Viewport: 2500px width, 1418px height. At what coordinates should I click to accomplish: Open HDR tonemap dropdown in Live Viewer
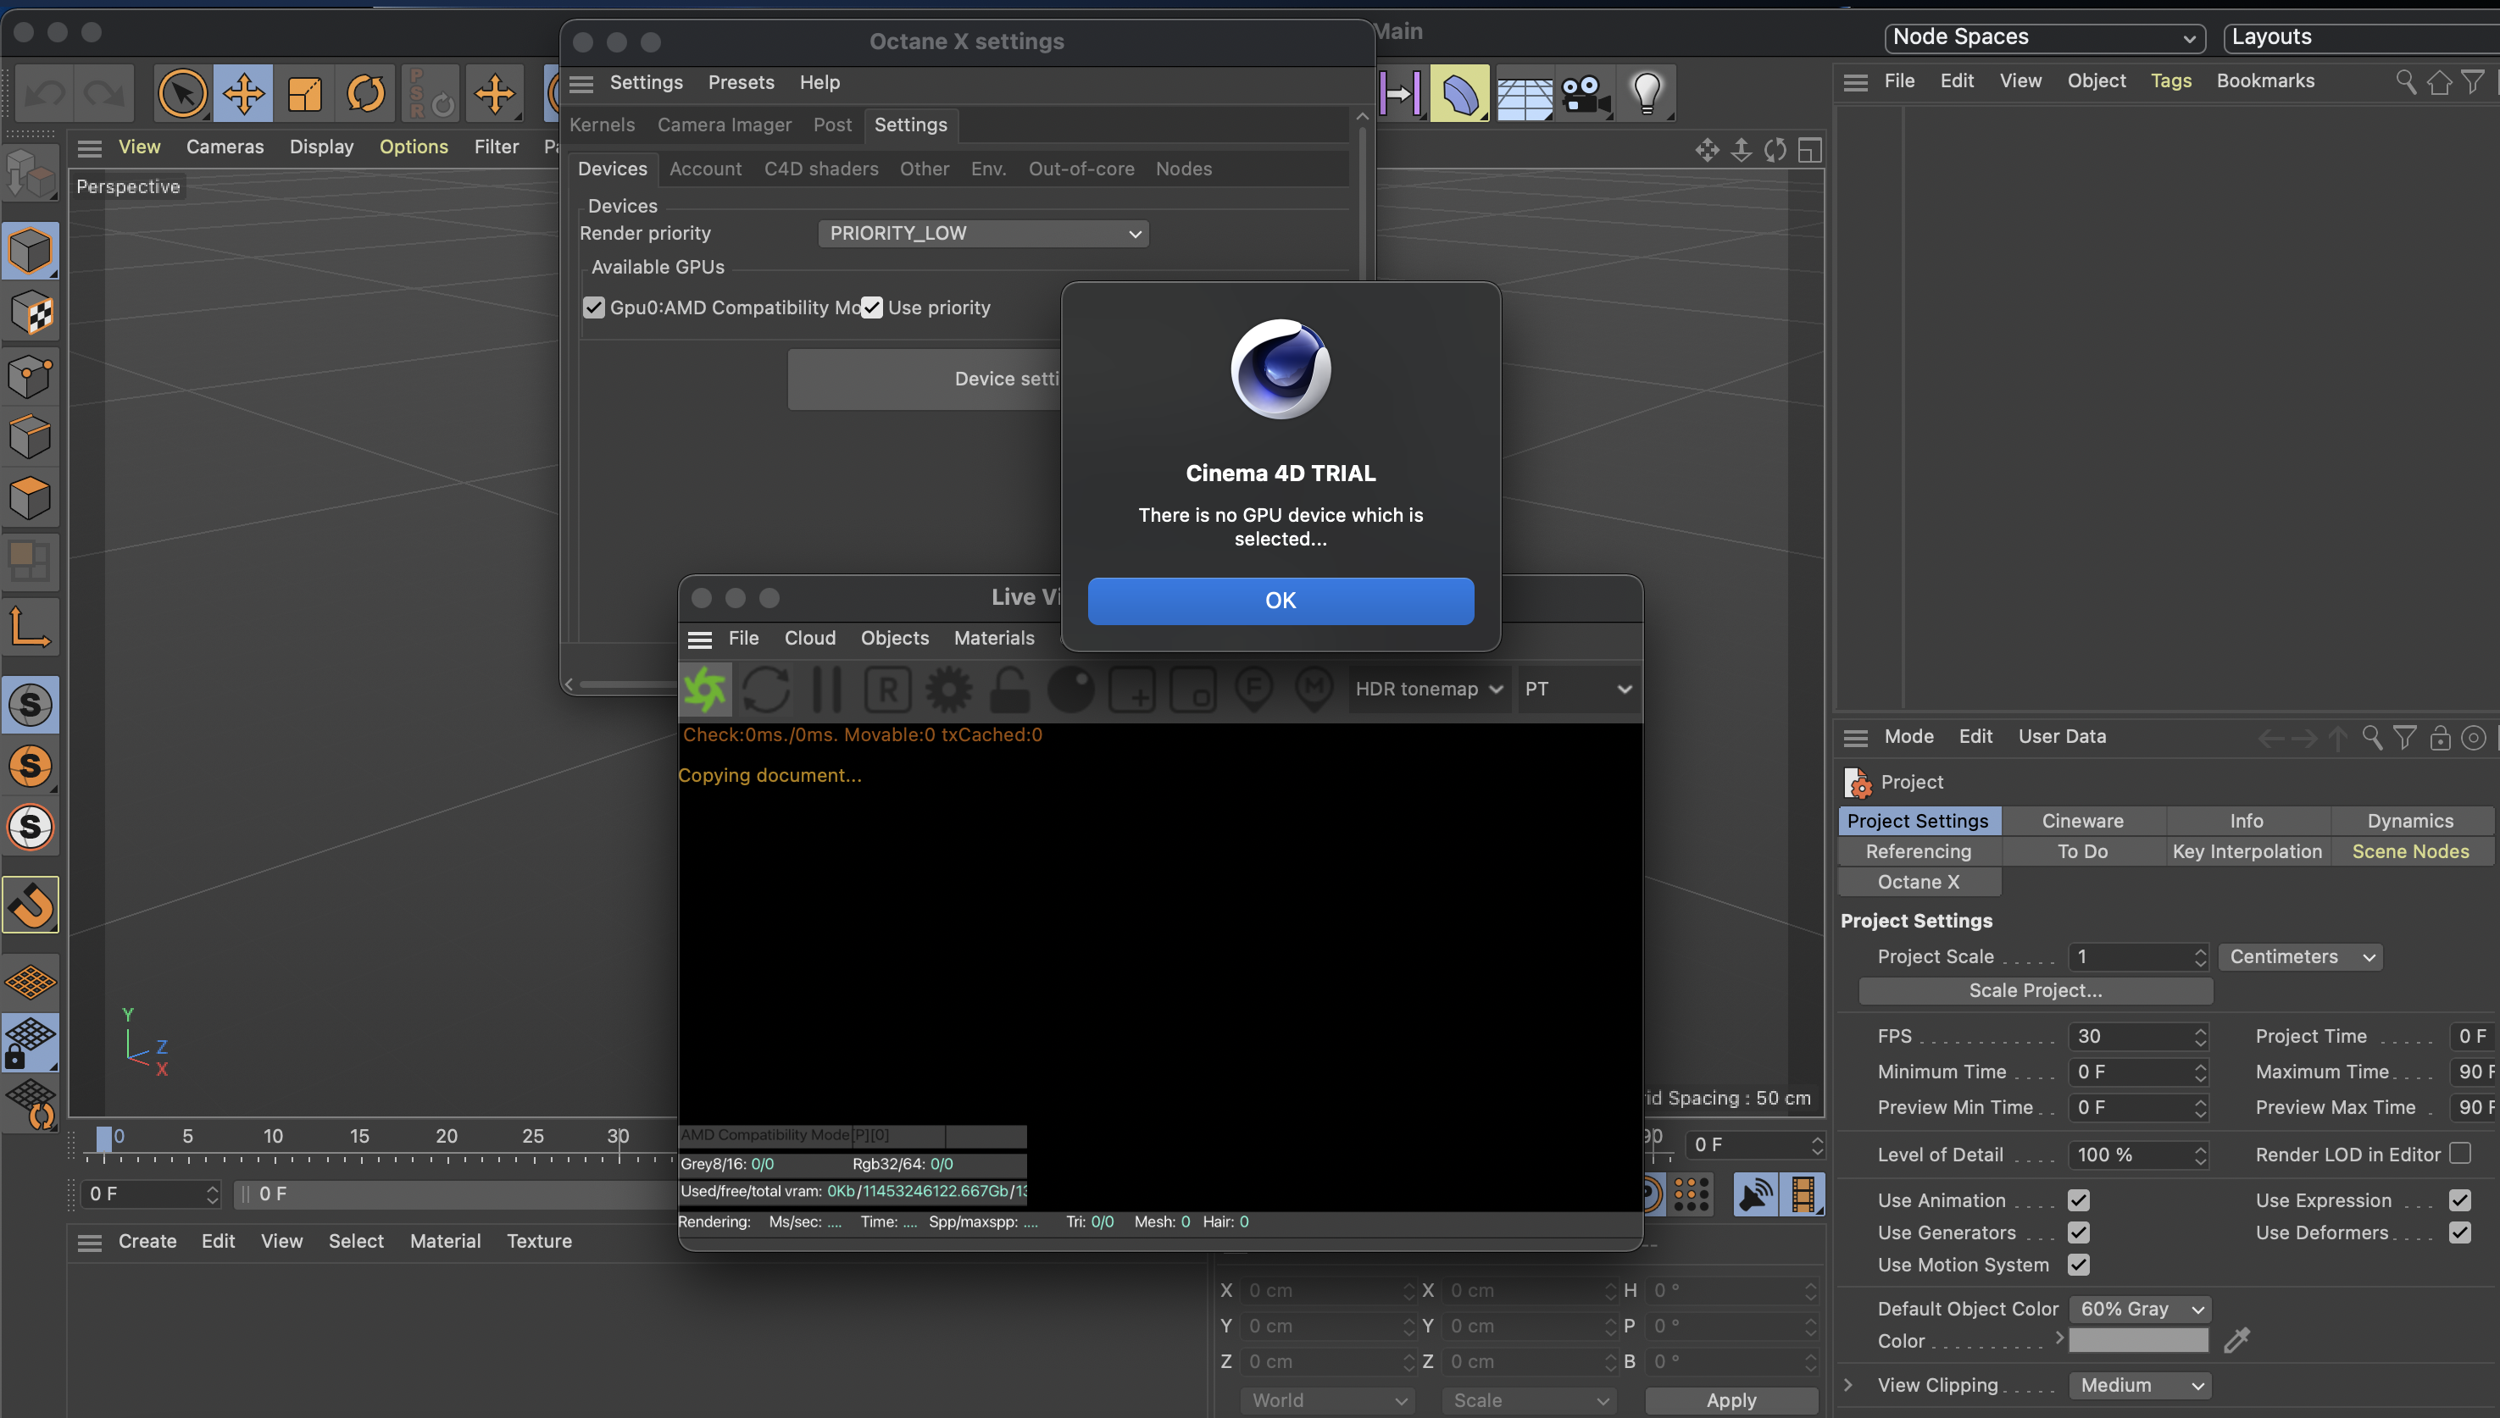tap(1430, 690)
